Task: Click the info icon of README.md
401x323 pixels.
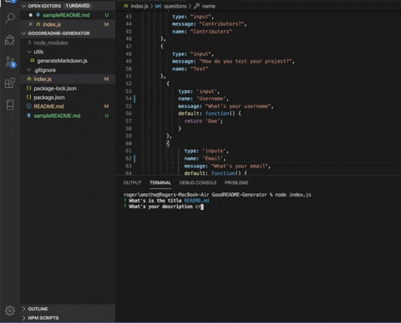Action: 28,106
